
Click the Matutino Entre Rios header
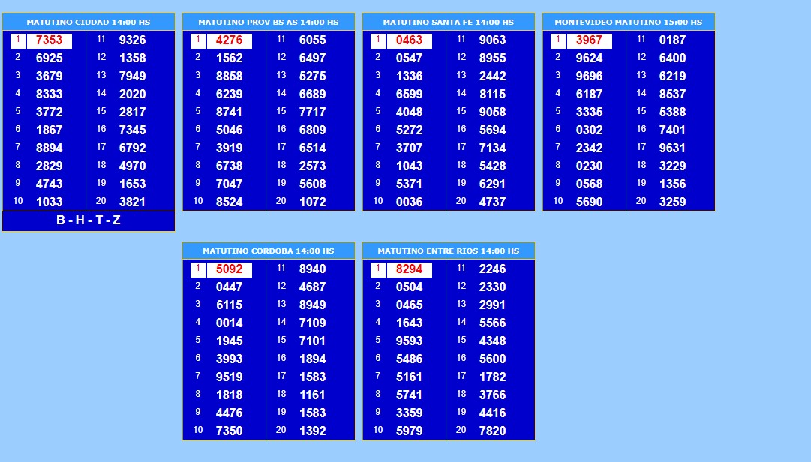coord(449,250)
